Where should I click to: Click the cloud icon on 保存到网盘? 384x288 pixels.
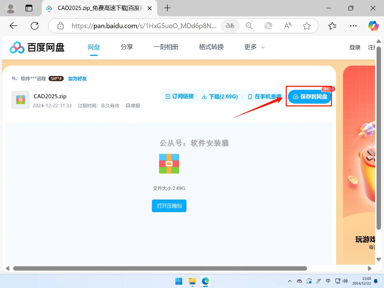point(295,96)
